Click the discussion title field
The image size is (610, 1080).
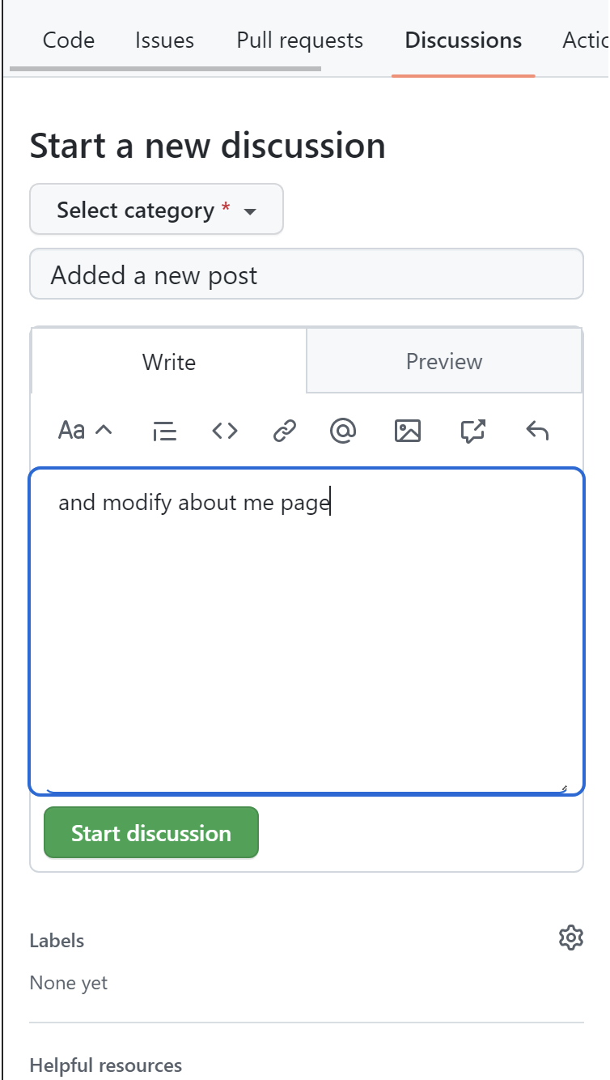307,274
